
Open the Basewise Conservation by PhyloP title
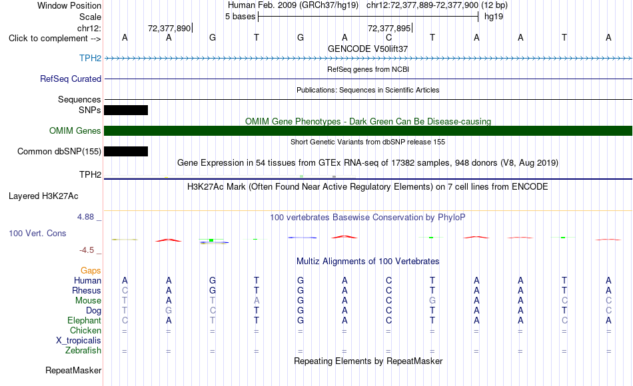pos(368,218)
